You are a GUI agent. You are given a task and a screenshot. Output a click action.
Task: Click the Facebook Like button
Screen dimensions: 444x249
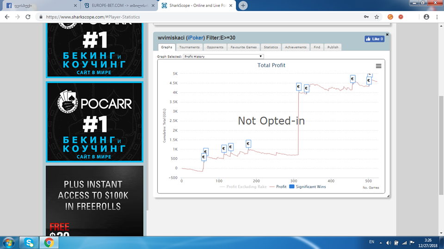[374, 39]
